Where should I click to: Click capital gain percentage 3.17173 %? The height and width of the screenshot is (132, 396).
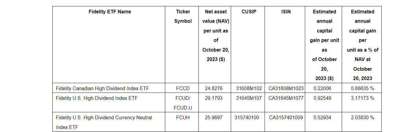coord(362,98)
